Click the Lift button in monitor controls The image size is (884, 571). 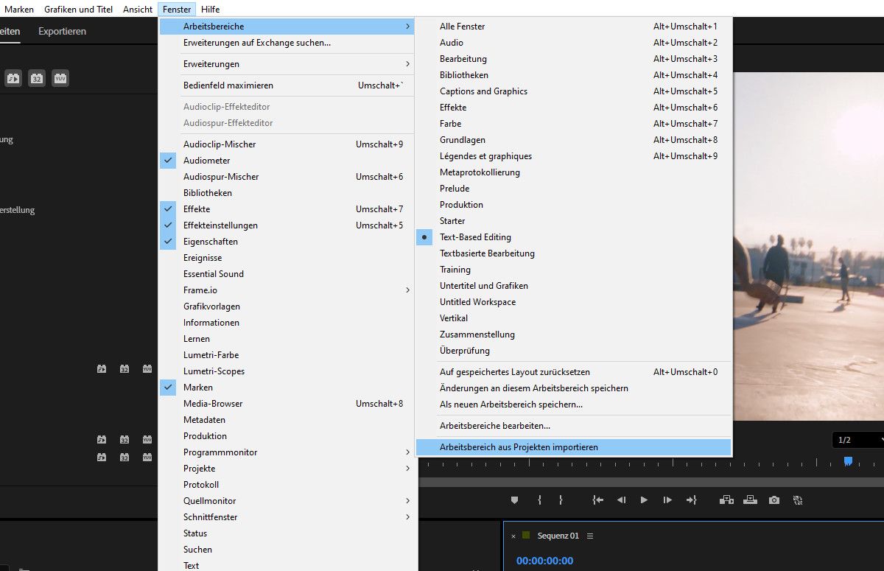click(x=726, y=500)
